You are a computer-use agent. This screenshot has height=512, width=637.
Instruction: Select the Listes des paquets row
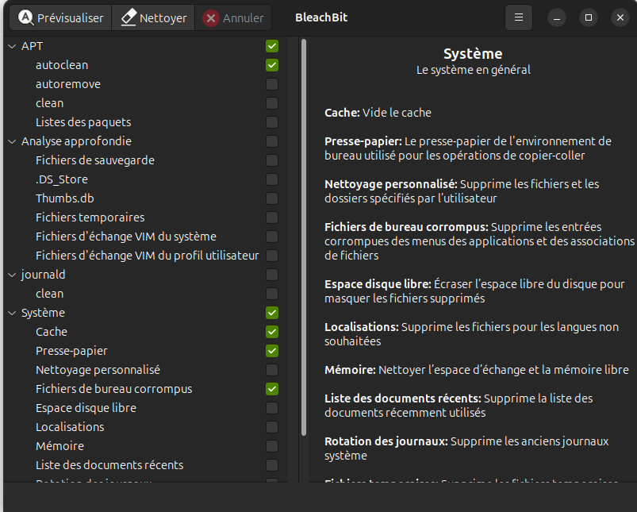[83, 122]
